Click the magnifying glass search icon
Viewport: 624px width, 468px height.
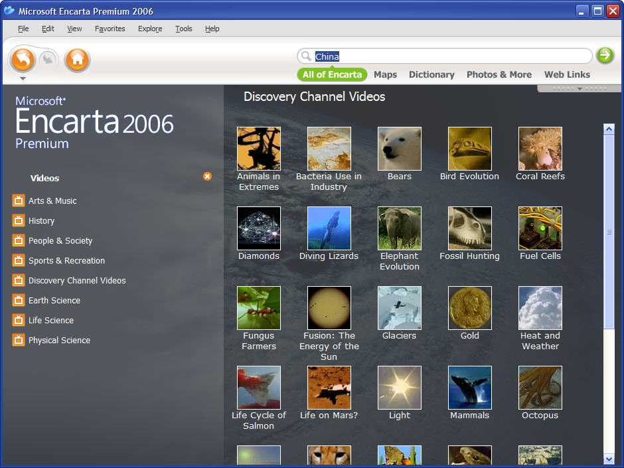[305, 56]
